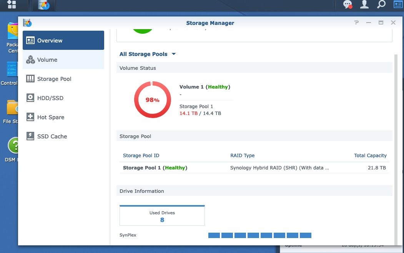Open the notifications chat bubble icon
The height and width of the screenshot is (253, 404).
[x=347, y=5]
